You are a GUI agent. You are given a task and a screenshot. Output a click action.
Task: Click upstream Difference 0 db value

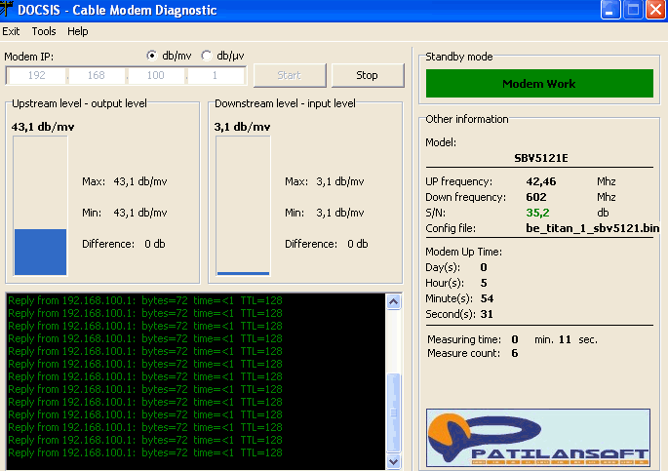[155, 244]
